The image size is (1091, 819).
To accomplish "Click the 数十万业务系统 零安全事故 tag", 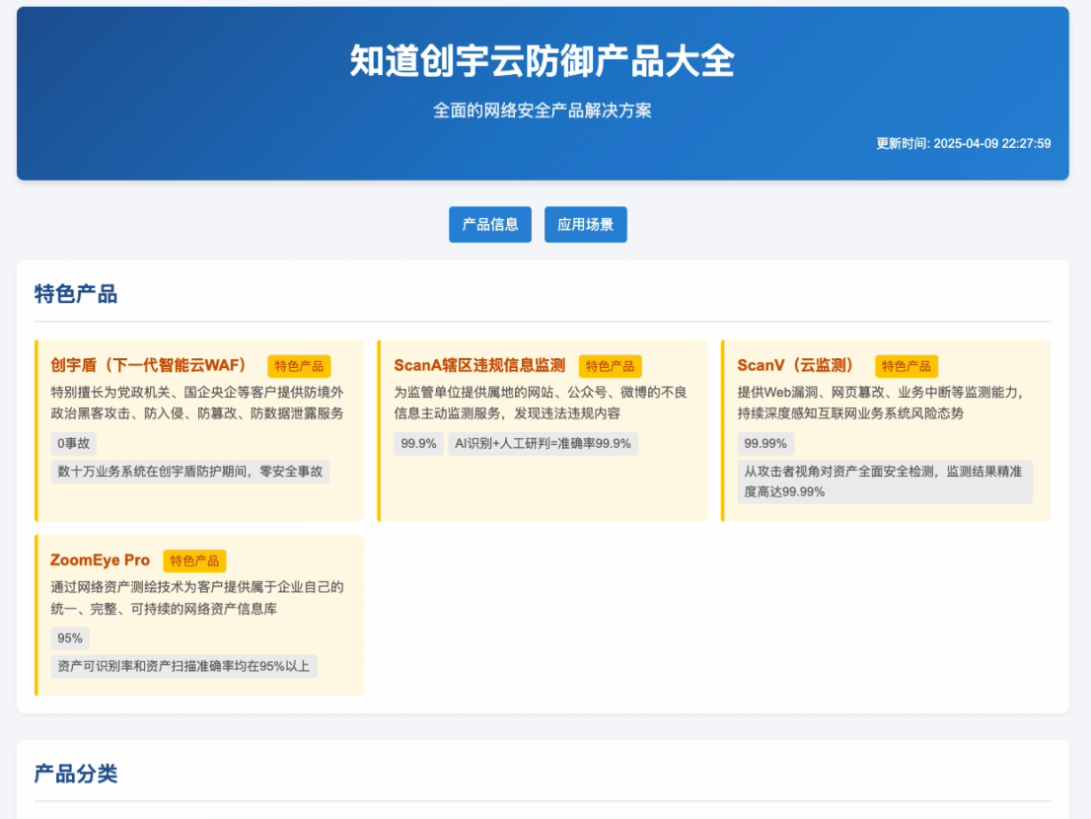I will tap(190, 471).
